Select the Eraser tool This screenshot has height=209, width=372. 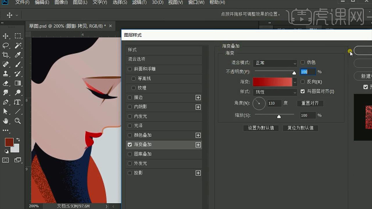6,83
